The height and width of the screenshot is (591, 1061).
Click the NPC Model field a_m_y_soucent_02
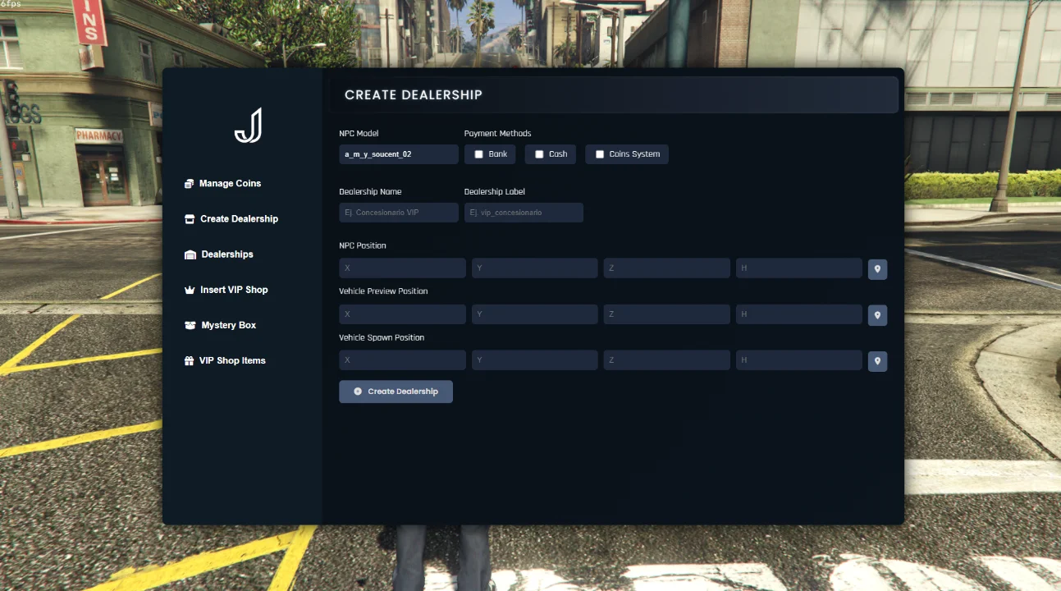[x=399, y=154]
